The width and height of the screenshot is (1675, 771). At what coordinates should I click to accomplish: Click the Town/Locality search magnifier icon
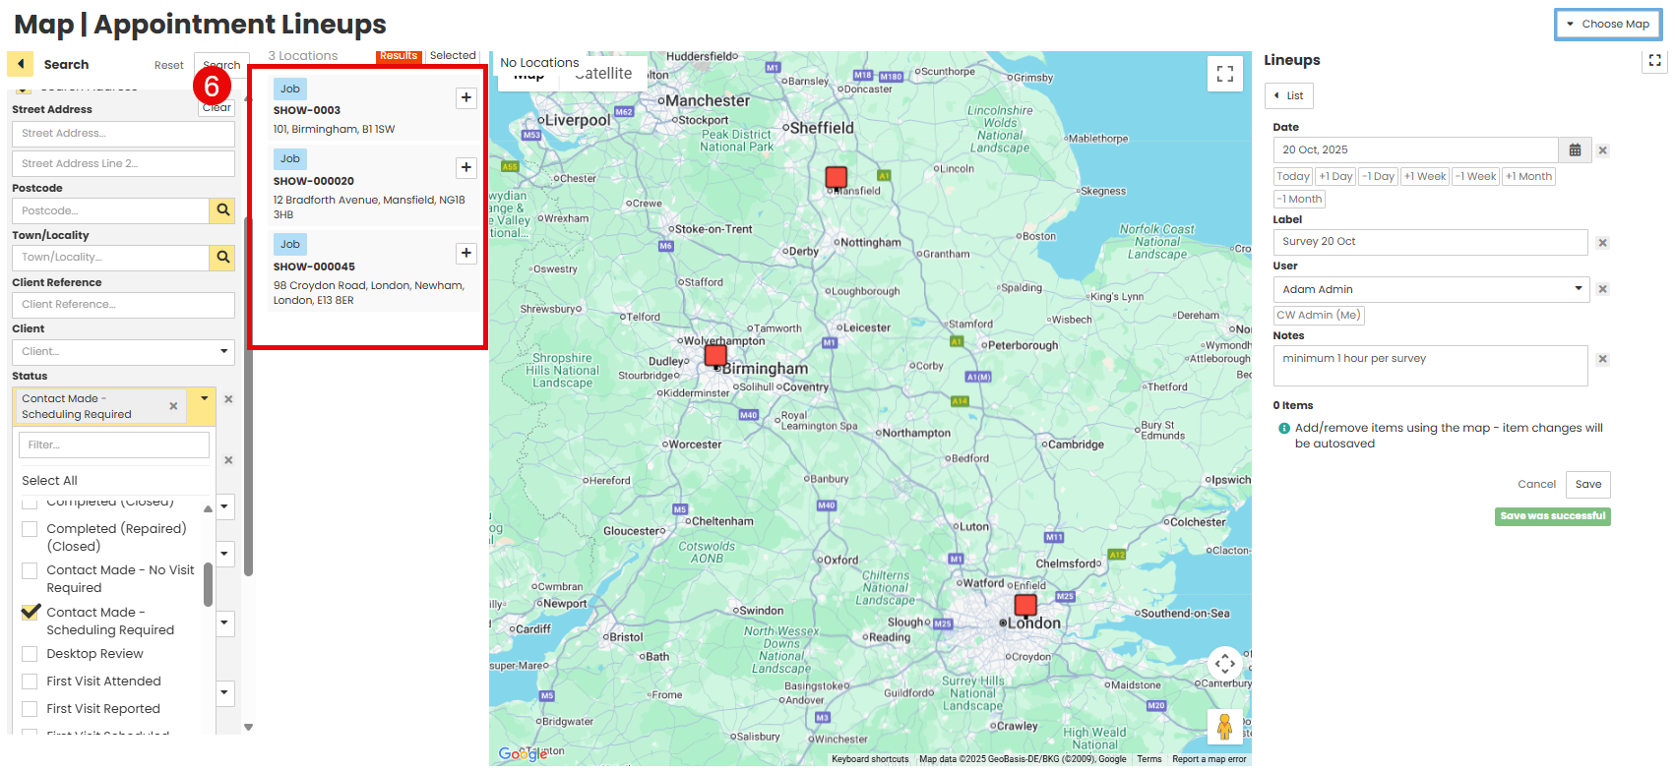222,258
